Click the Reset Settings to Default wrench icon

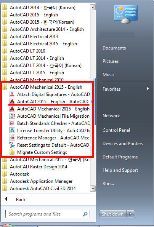click(12, 145)
